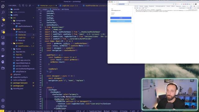
Task: Click the remote window indicator in status bar
Action: tap(2, 111)
